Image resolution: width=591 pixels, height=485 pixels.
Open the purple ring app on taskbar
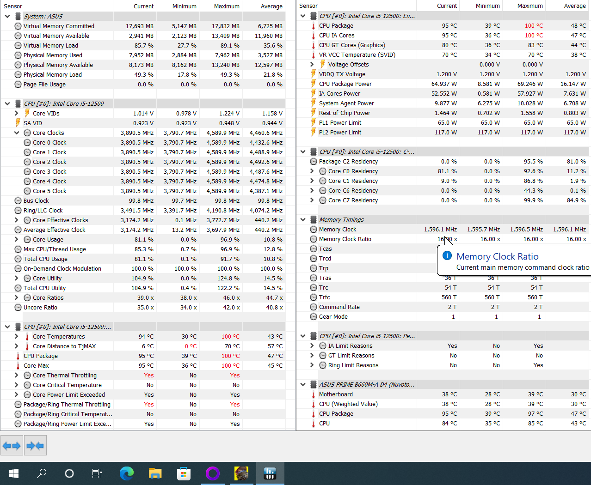coord(213,473)
